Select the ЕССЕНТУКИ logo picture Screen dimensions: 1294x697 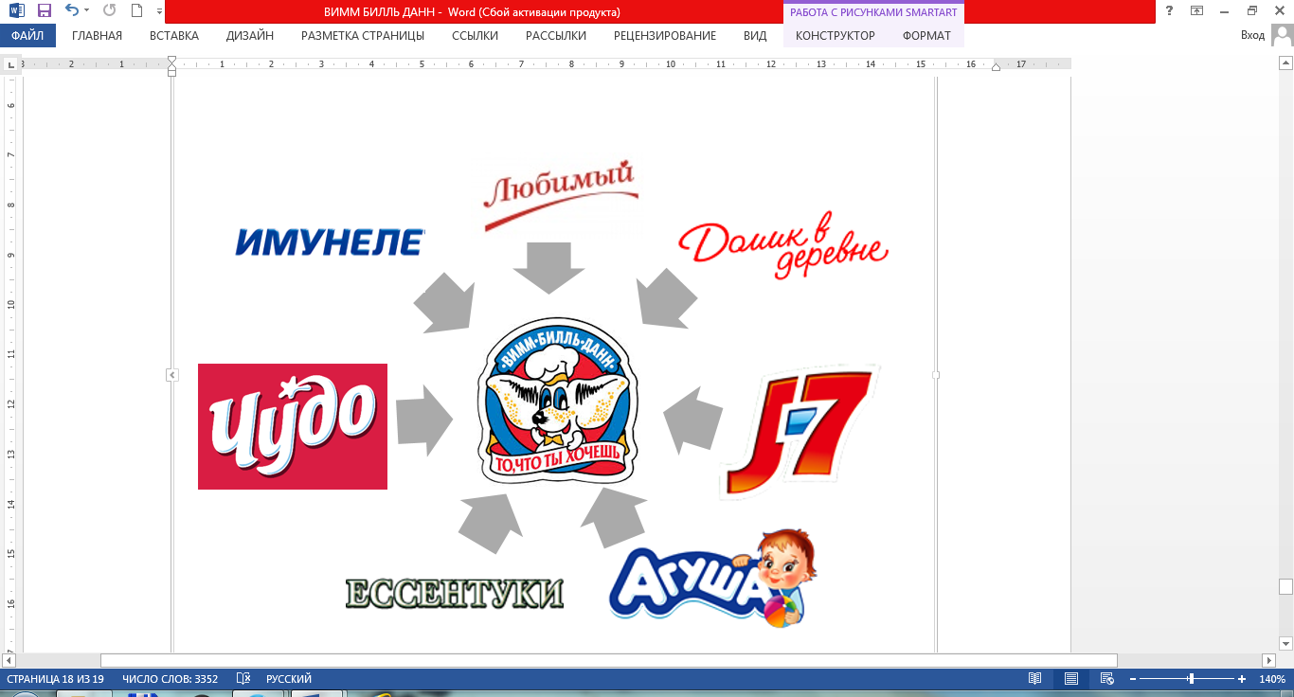[x=455, y=594]
